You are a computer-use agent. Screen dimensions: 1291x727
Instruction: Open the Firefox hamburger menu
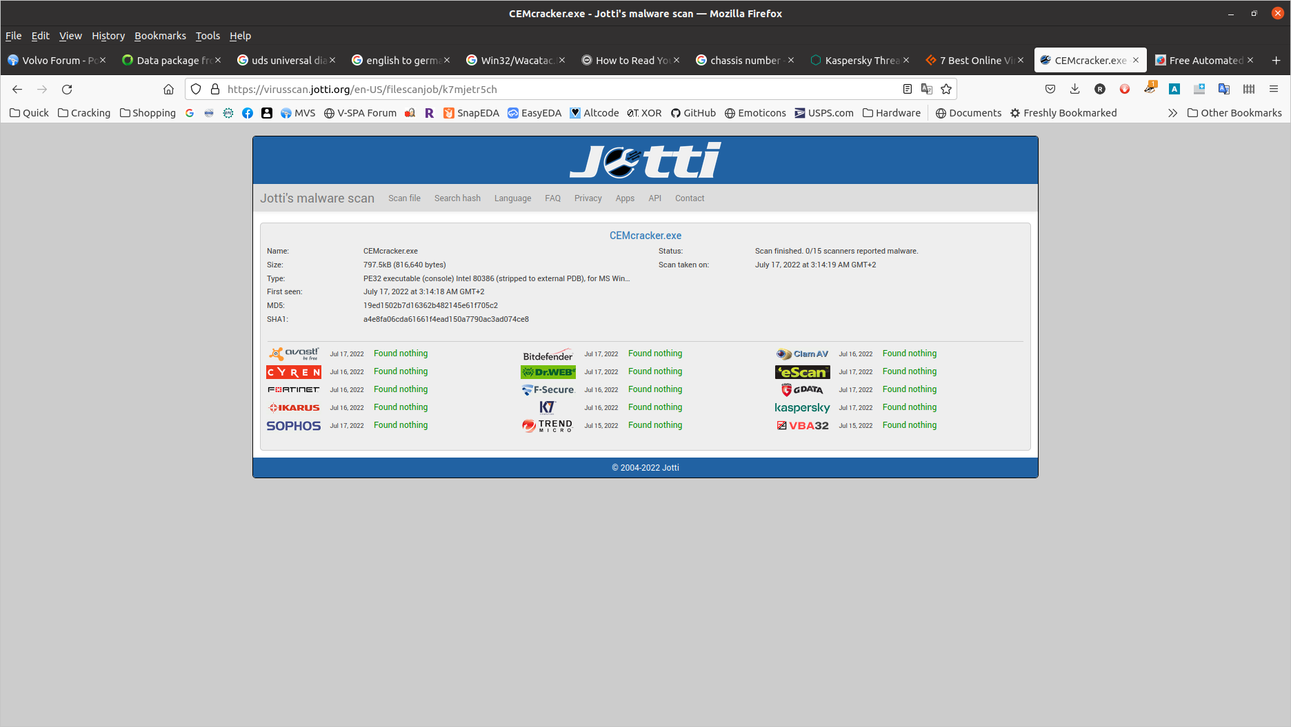[x=1274, y=89]
